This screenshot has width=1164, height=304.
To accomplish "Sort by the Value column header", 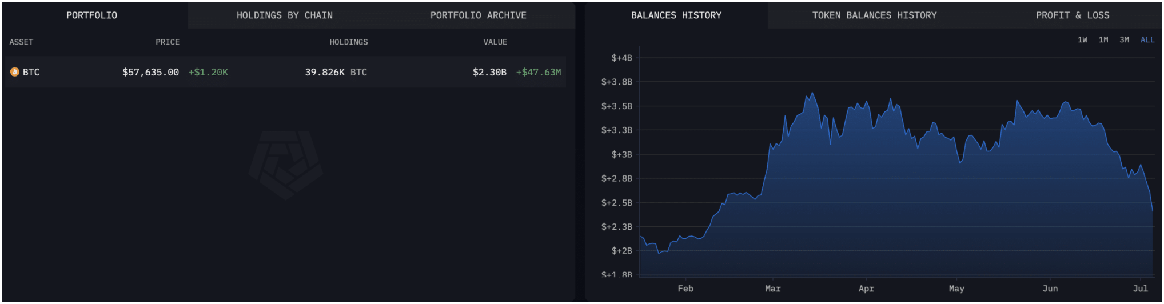I will (495, 42).
